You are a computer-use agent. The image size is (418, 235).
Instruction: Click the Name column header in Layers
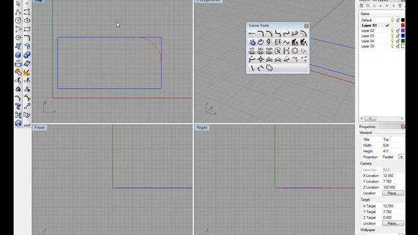[x=365, y=14]
